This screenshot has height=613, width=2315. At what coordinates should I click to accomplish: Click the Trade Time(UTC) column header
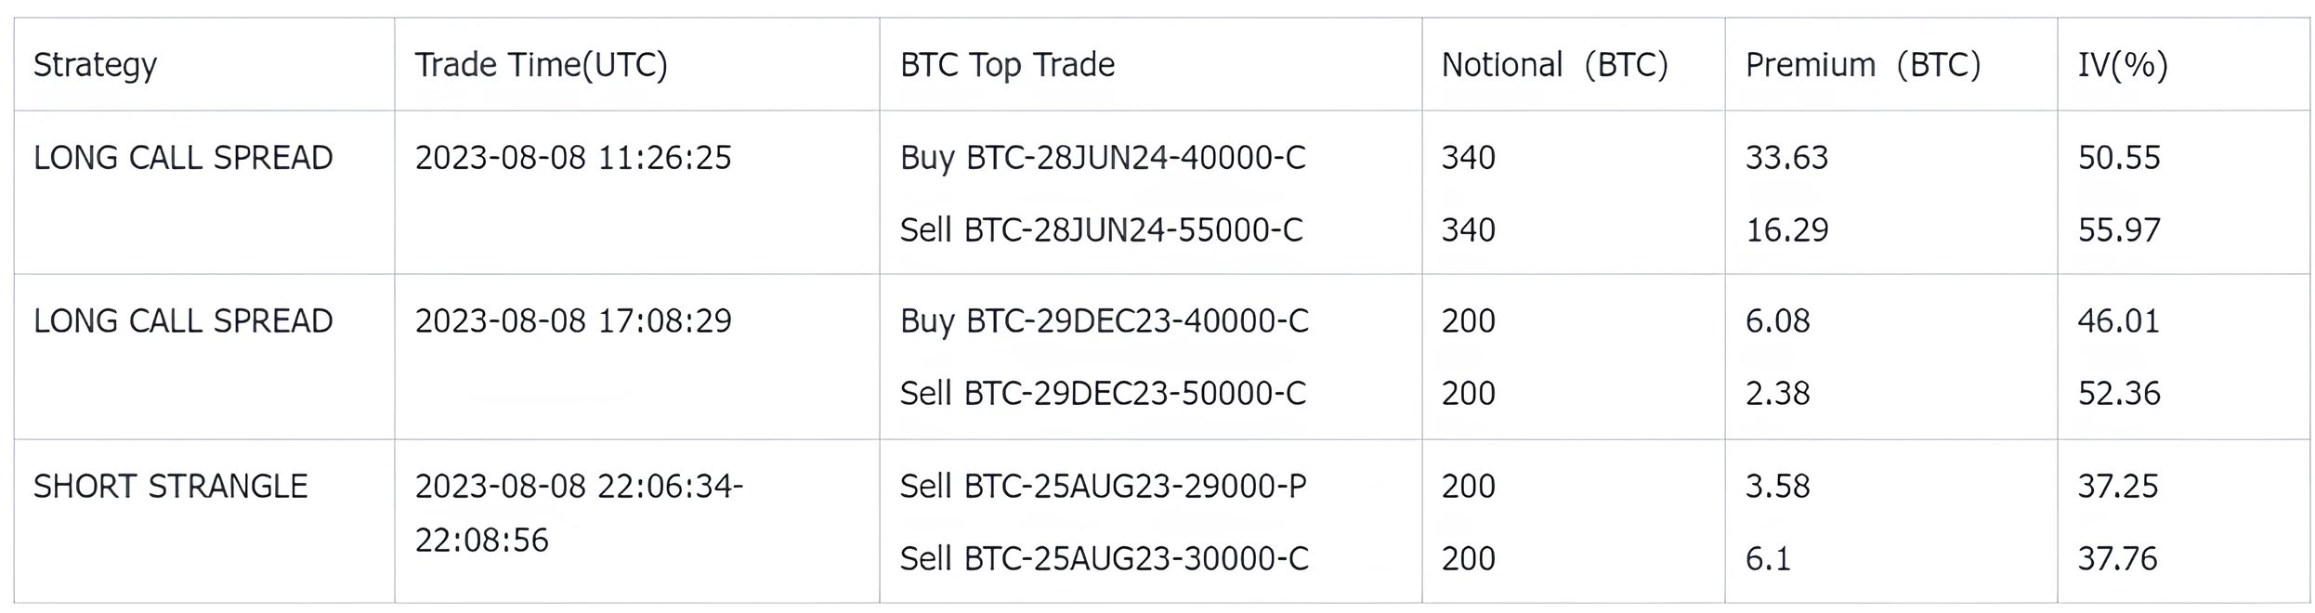tap(541, 65)
